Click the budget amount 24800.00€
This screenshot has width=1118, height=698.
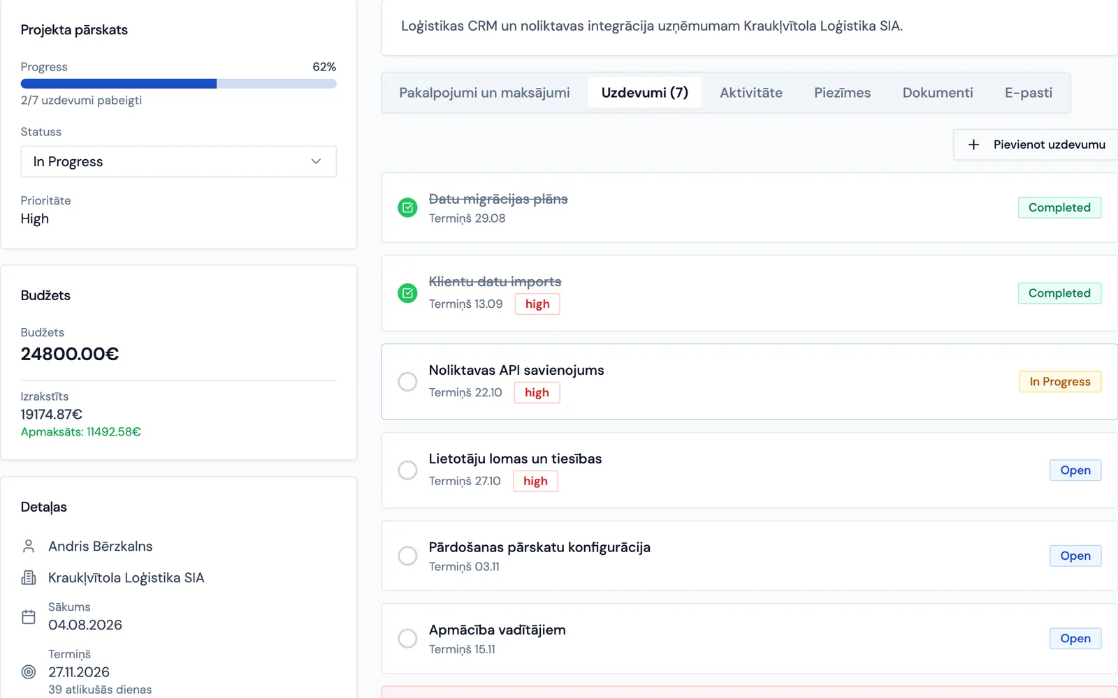[70, 354]
